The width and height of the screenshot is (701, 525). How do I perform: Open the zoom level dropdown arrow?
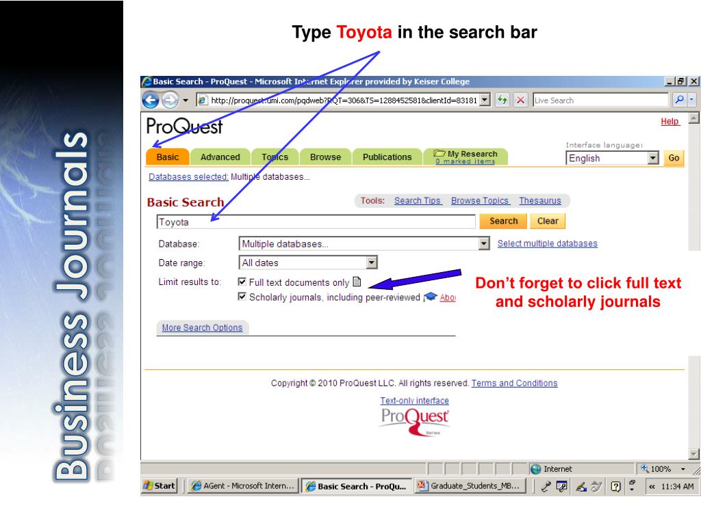pyautogui.click(x=683, y=469)
